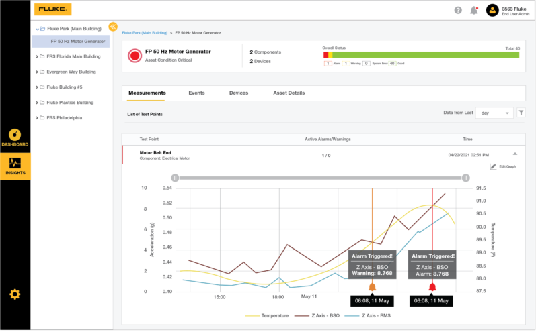The image size is (538, 332).
Task: Collapse the asset tree panel arrow
Action: [113, 26]
